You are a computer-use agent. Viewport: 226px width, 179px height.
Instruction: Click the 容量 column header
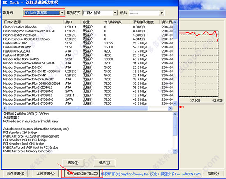pos(91,22)
